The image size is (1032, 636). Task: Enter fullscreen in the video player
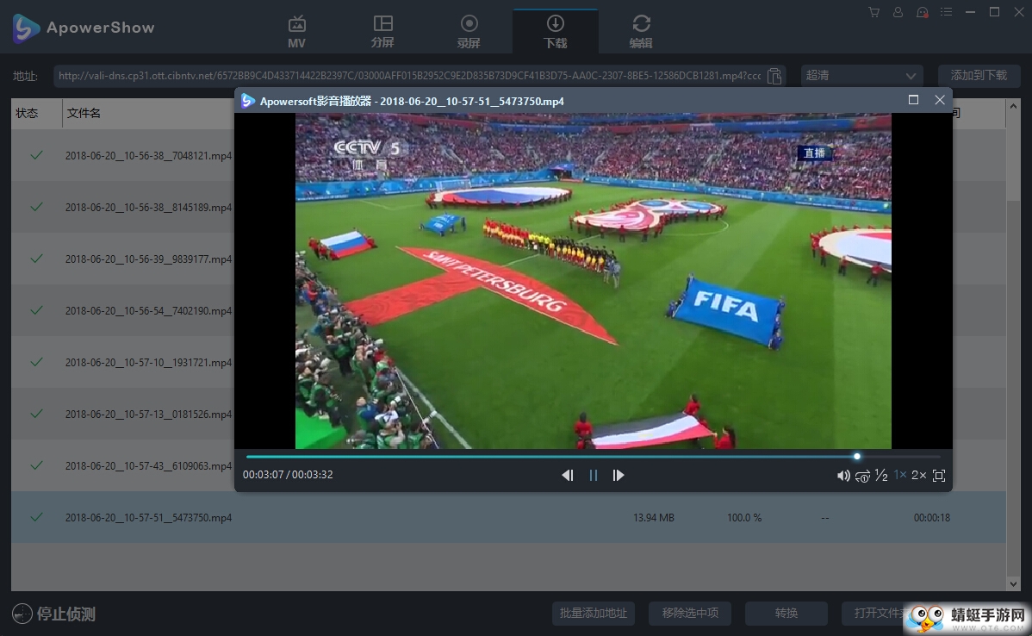tap(939, 476)
